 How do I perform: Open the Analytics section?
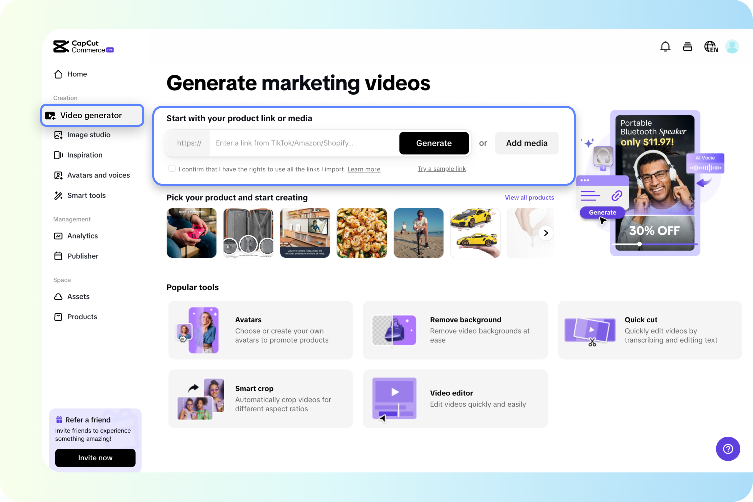[82, 236]
